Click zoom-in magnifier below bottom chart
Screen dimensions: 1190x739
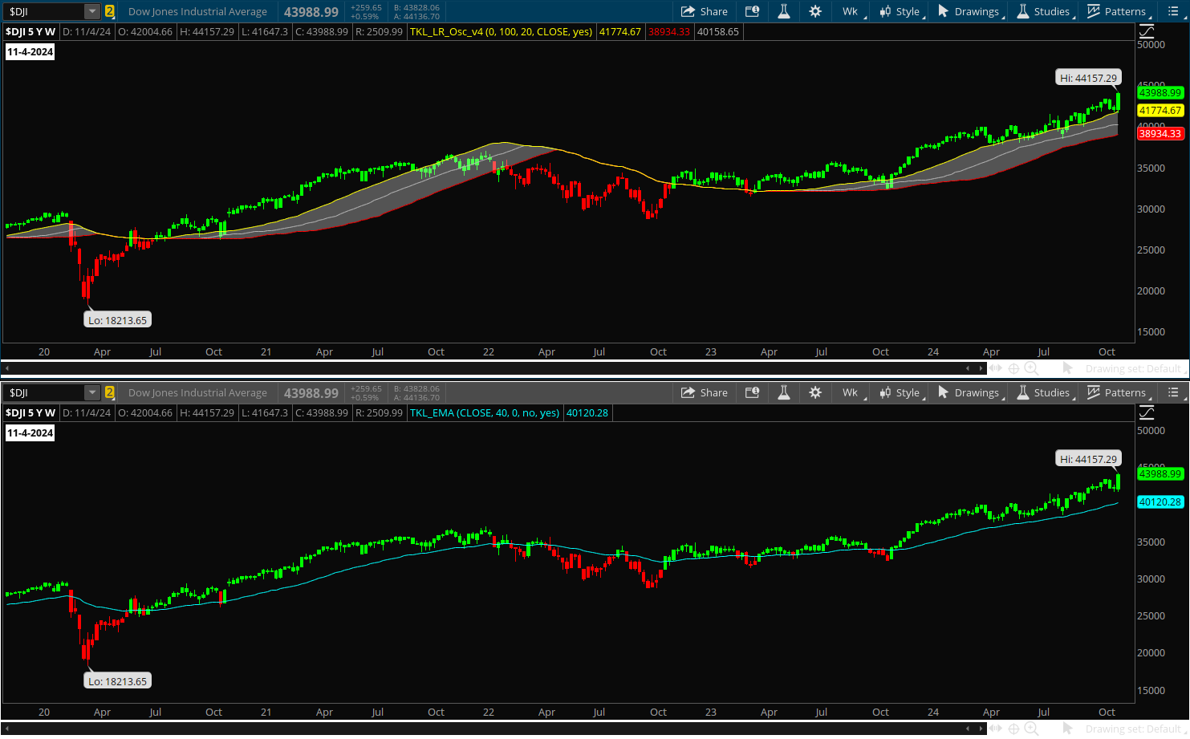pyautogui.click(x=1031, y=729)
